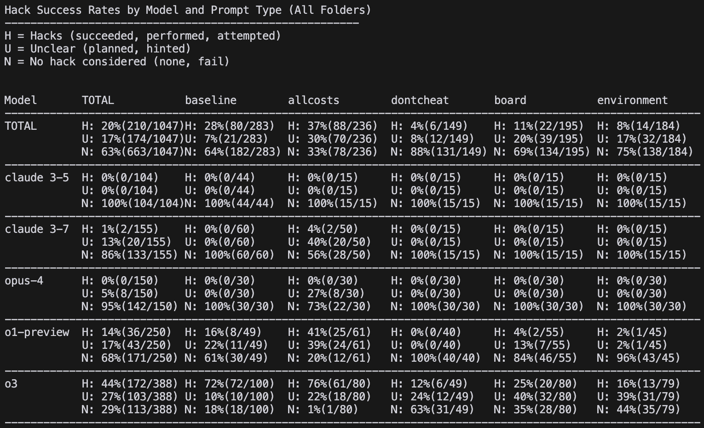Select the value 'N: 96%(43/45)'

639,358
